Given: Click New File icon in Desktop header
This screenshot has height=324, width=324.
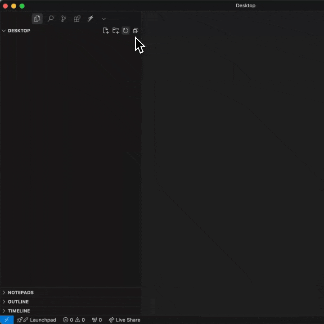Looking at the screenshot, I should (x=106, y=31).
